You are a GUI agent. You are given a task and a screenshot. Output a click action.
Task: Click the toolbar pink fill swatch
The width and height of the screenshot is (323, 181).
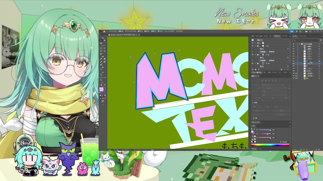pyautogui.click(x=101, y=89)
